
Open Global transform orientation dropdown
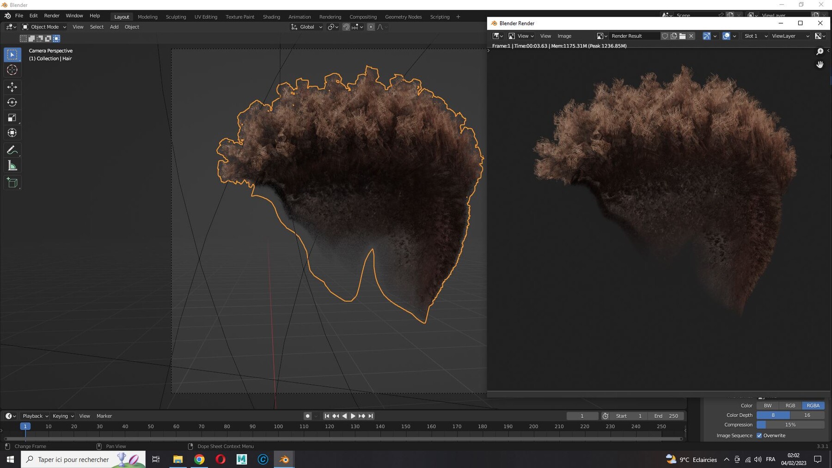306,27
